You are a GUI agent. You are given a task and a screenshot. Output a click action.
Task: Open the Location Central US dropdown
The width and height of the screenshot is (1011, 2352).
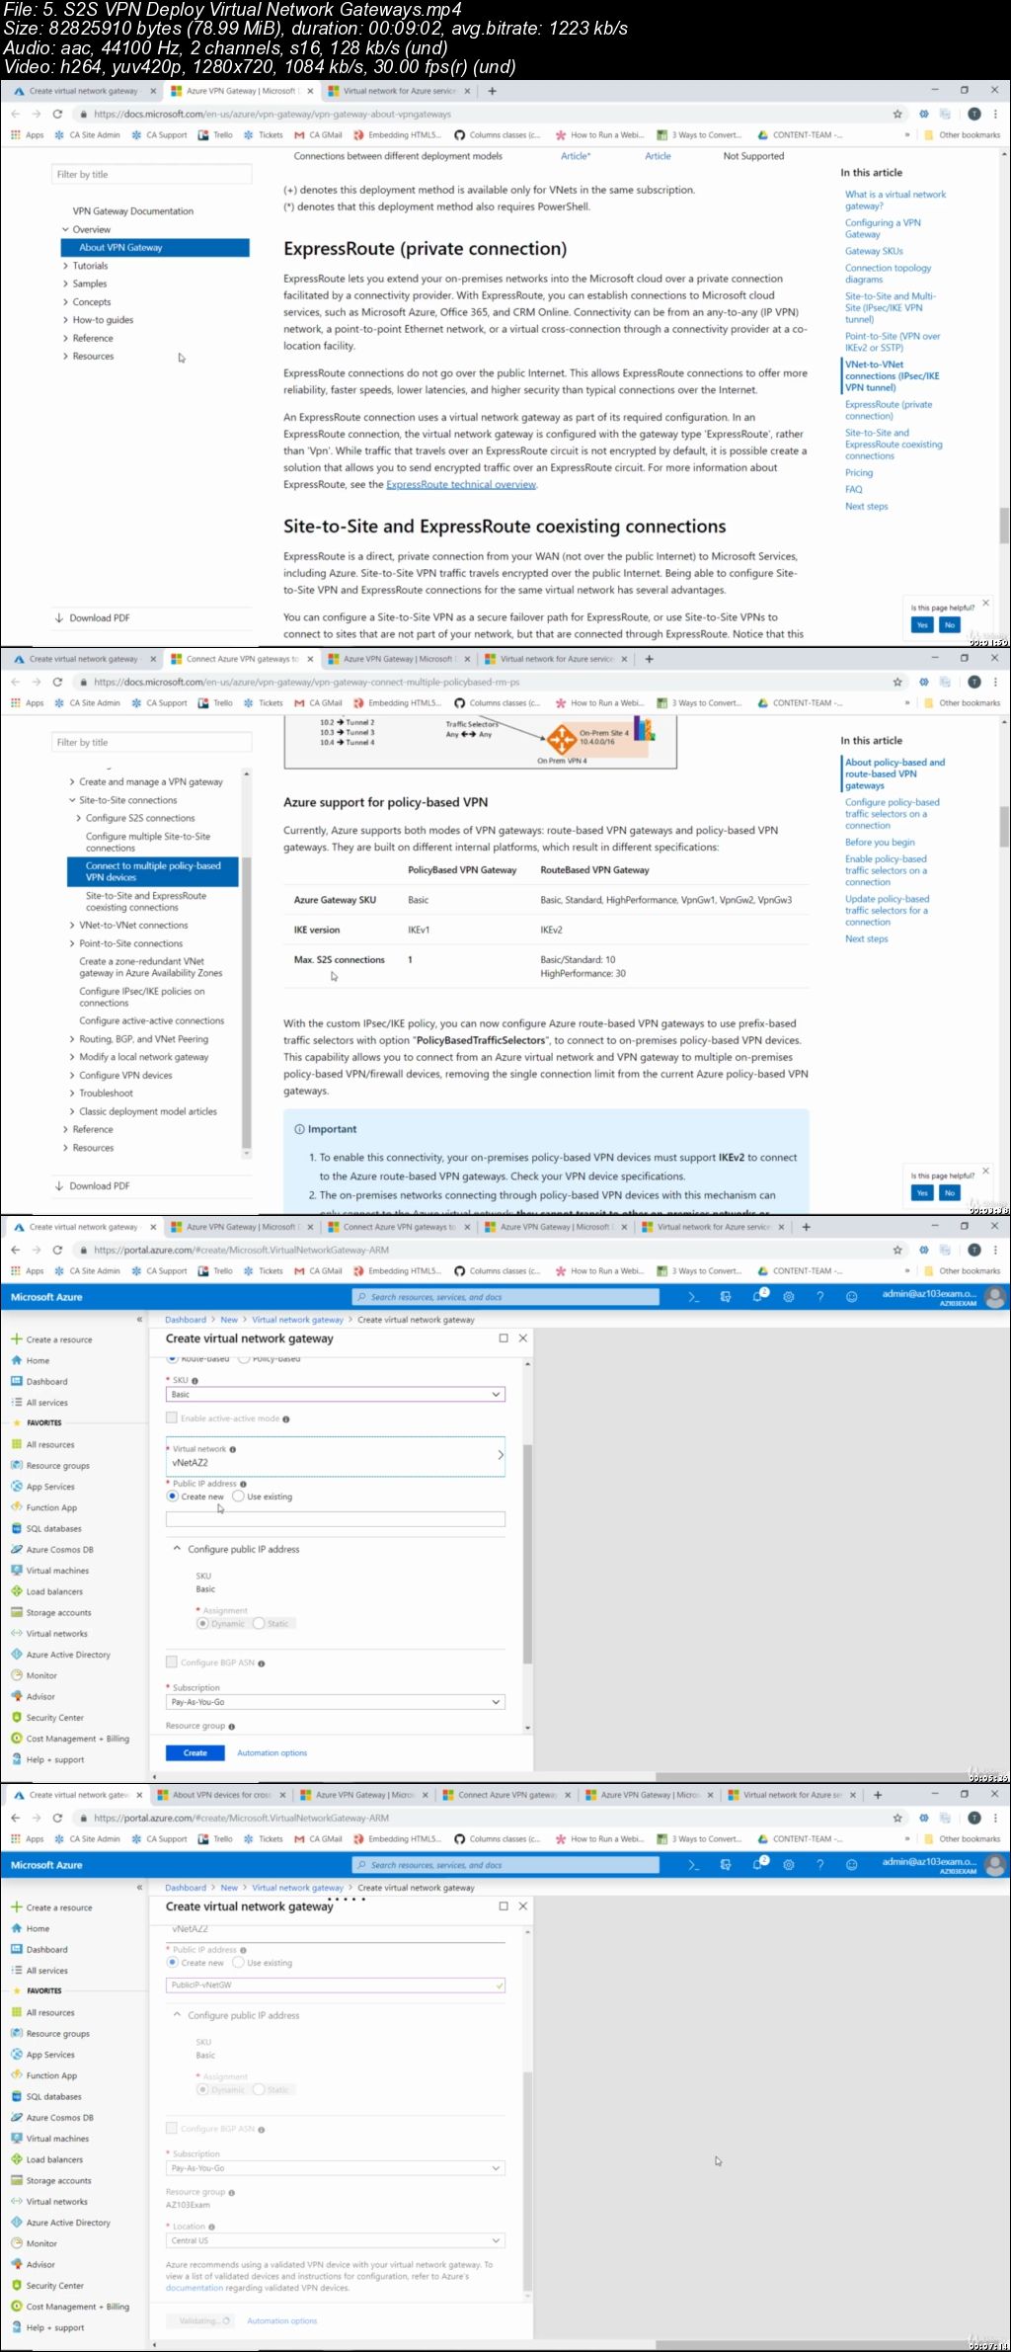(336, 2240)
